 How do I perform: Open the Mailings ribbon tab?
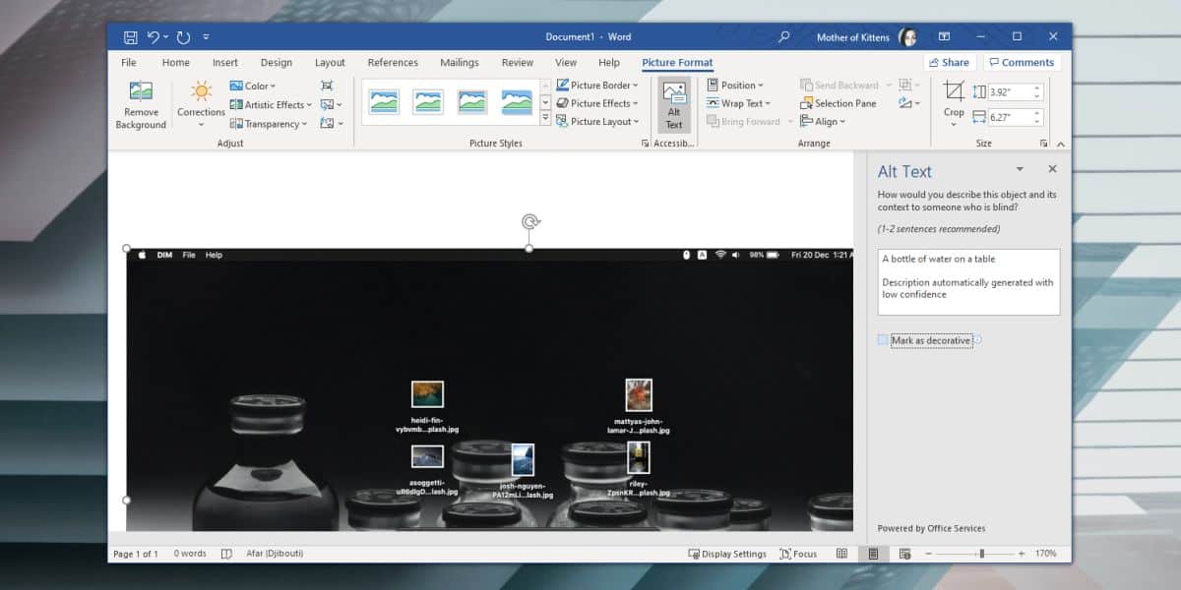pyautogui.click(x=460, y=63)
